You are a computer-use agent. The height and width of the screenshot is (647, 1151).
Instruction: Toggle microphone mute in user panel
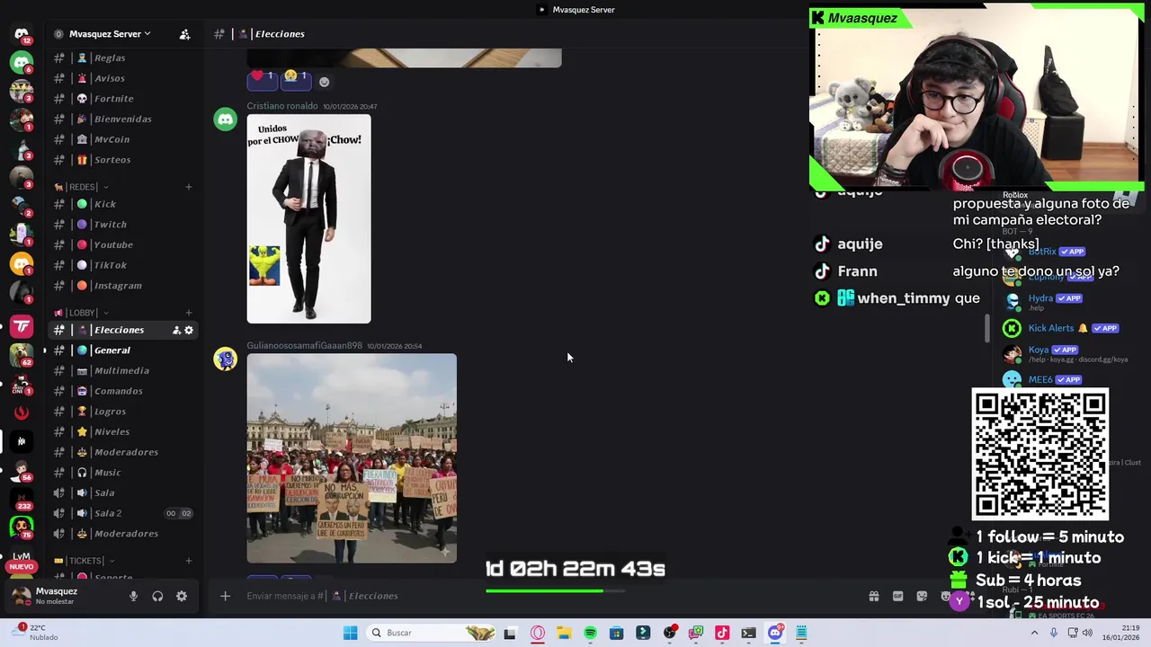click(133, 596)
